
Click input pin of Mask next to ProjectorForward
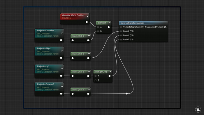tap(73, 94)
